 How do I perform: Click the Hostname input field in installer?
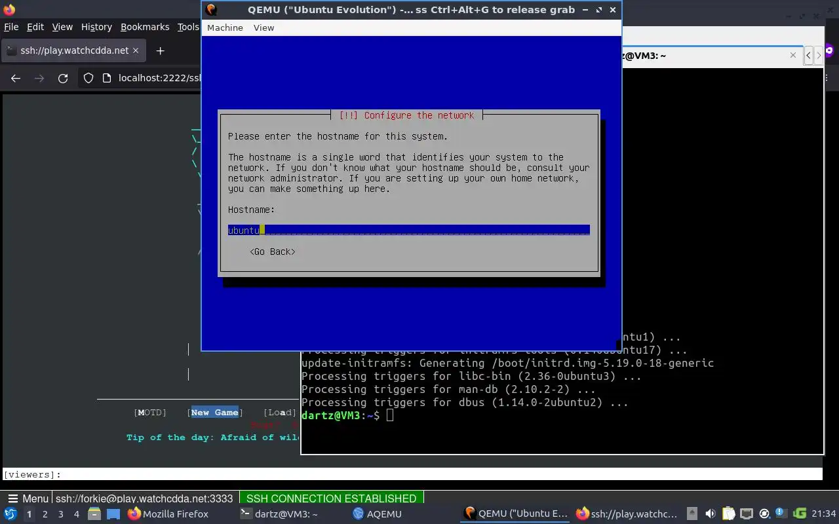tap(409, 230)
